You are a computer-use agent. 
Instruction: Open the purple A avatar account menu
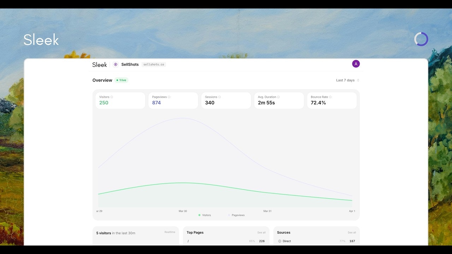pos(356,64)
